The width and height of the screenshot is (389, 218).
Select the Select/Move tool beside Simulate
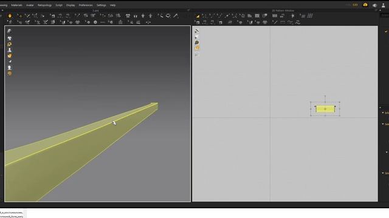tap(19, 16)
